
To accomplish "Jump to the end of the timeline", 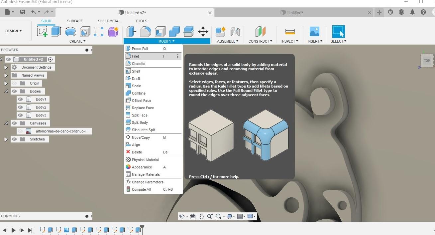I will point(30,230).
